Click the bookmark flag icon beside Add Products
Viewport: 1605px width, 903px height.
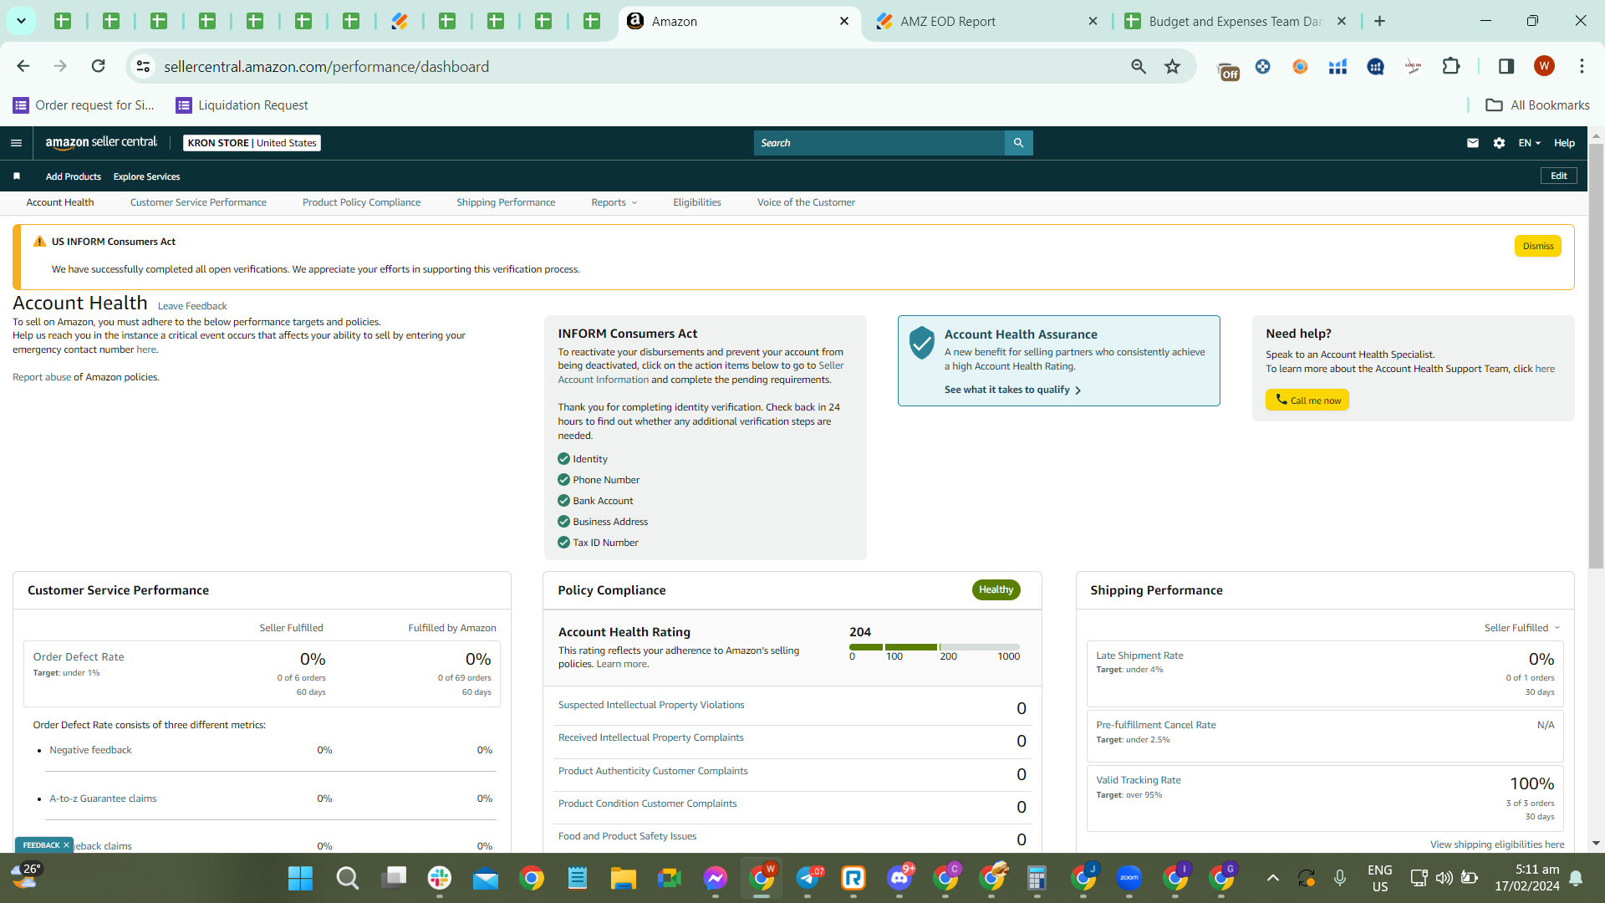pos(17,176)
